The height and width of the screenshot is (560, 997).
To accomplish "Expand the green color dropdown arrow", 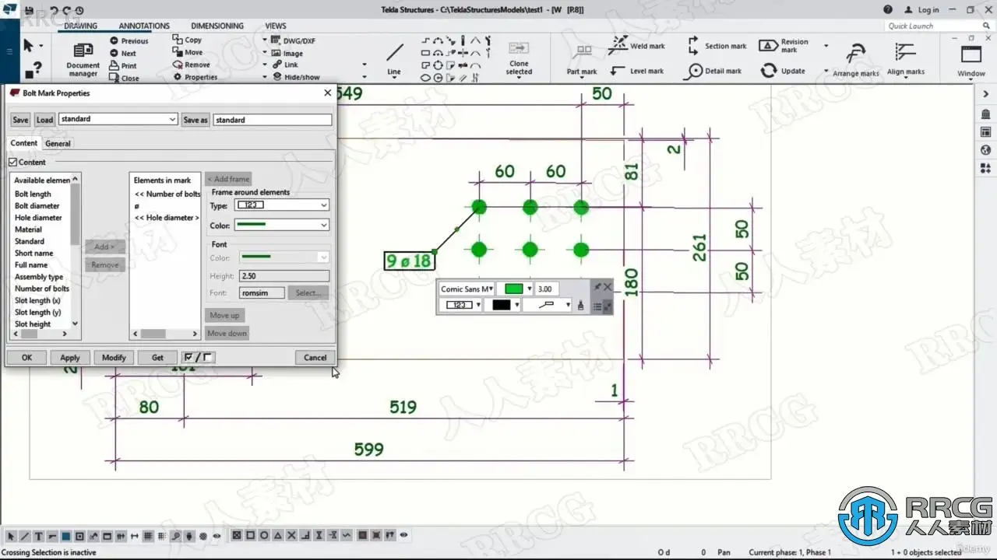I will (530, 289).
